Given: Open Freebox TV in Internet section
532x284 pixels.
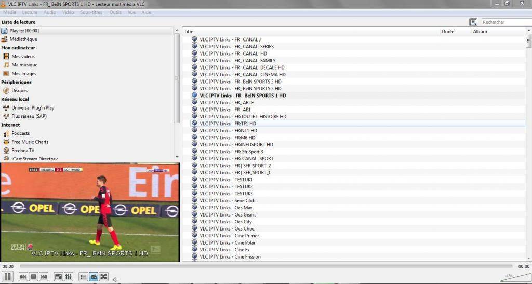Looking at the screenshot, I should (x=23, y=151).
